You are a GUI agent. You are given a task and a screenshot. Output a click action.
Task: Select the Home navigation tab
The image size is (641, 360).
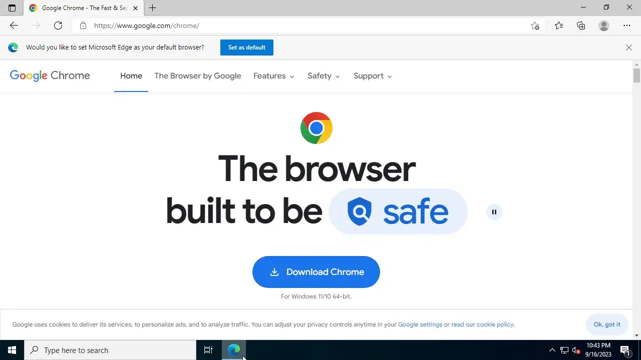tap(131, 76)
